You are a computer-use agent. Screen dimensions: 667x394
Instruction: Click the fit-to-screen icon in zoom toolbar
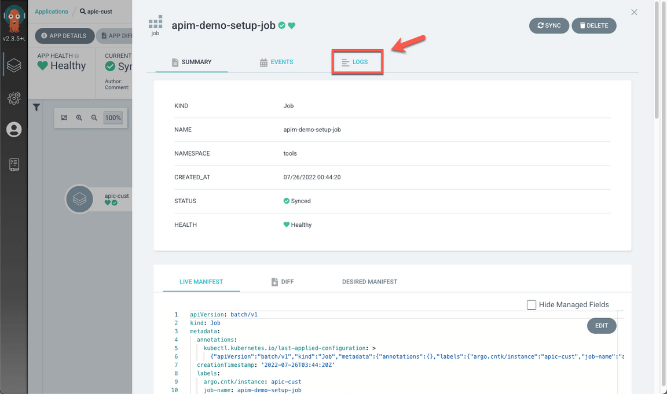[x=64, y=118]
